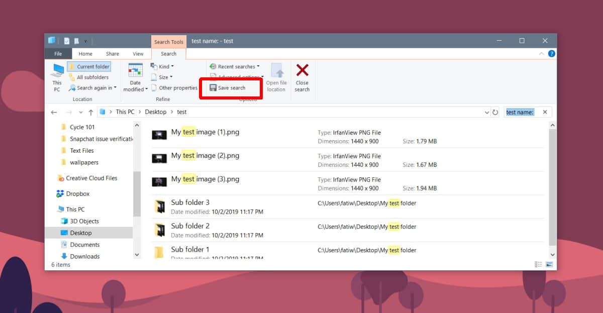Click the navigation pane scroll down arrow
Image resolution: width=603 pixels, height=313 pixels.
click(137, 255)
